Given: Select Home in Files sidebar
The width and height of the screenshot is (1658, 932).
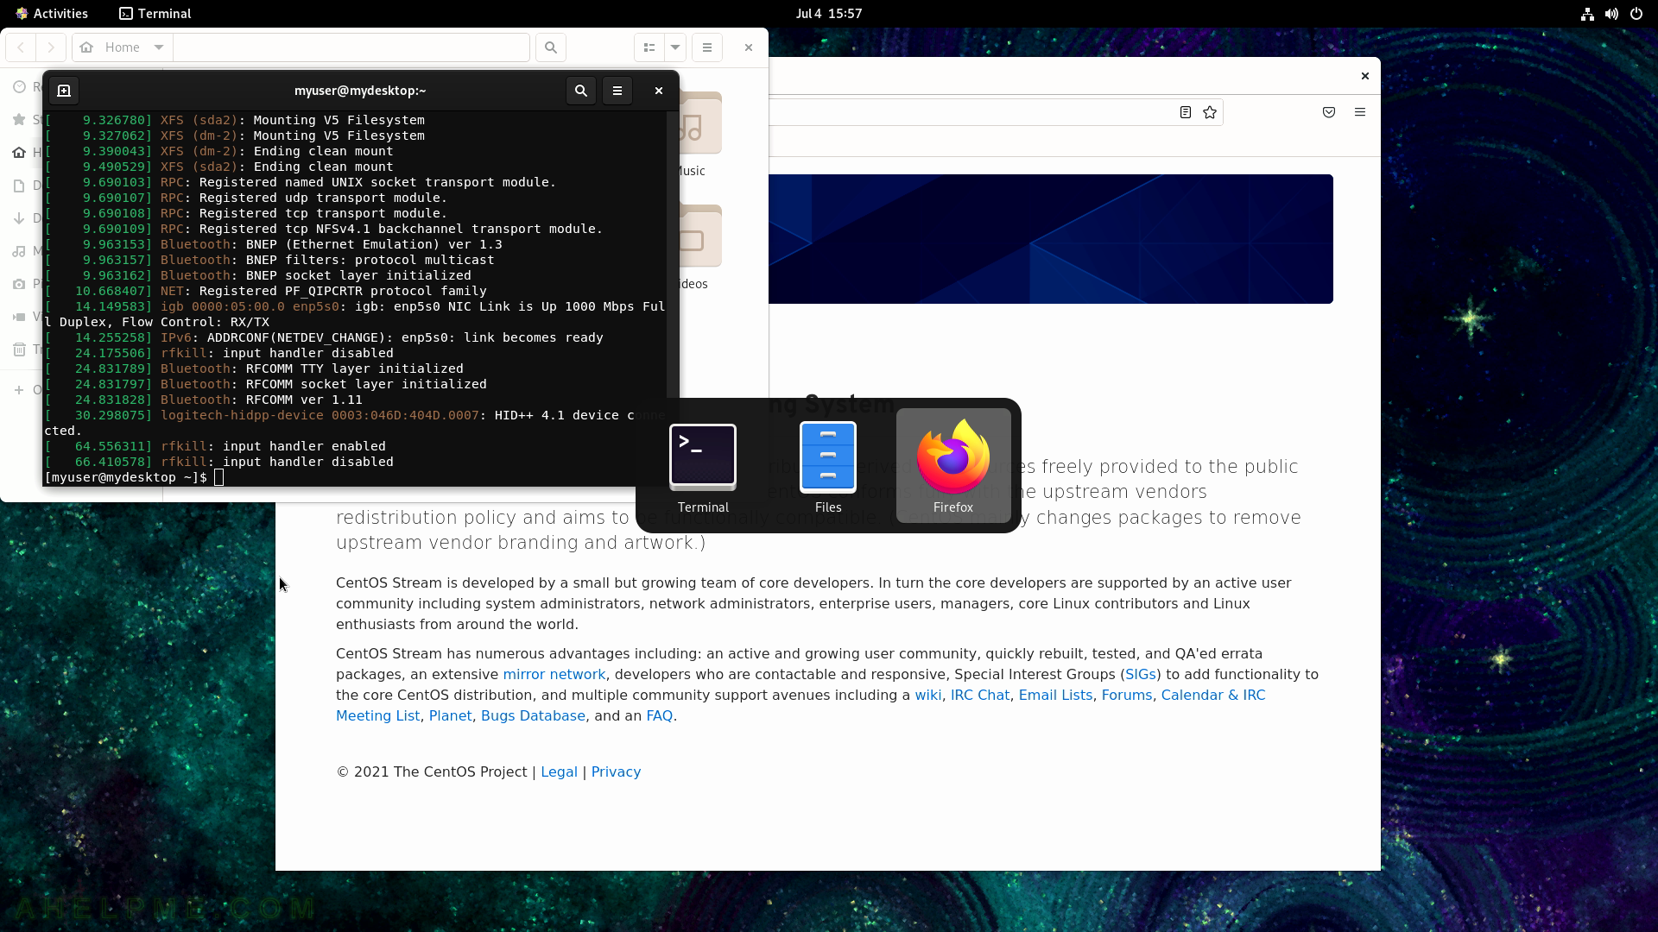Looking at the screenshot, I should pyautogui.click(x=26, y=153).
